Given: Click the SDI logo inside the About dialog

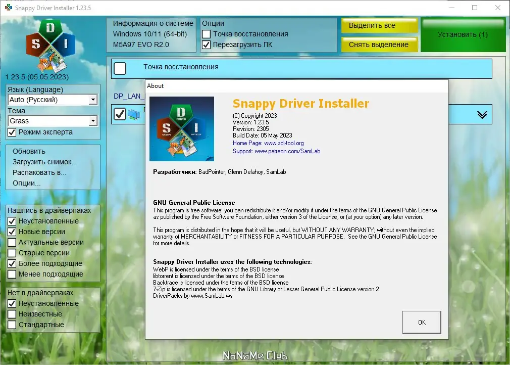Looking at the screenshot, I should pyautogui.click(x=182, y=129).
